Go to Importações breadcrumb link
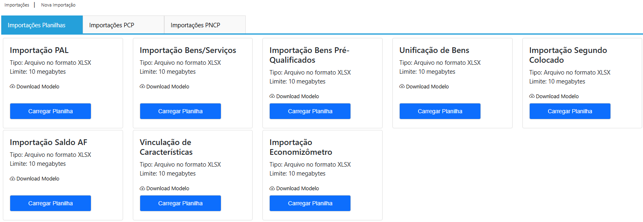This screenshot has height=222, width=643. point(17,5)
